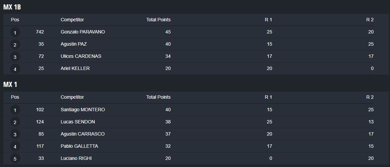Click the MX 1 class heading
The image size is (390, 167).
pyautogui.click(x=10, y=85)
